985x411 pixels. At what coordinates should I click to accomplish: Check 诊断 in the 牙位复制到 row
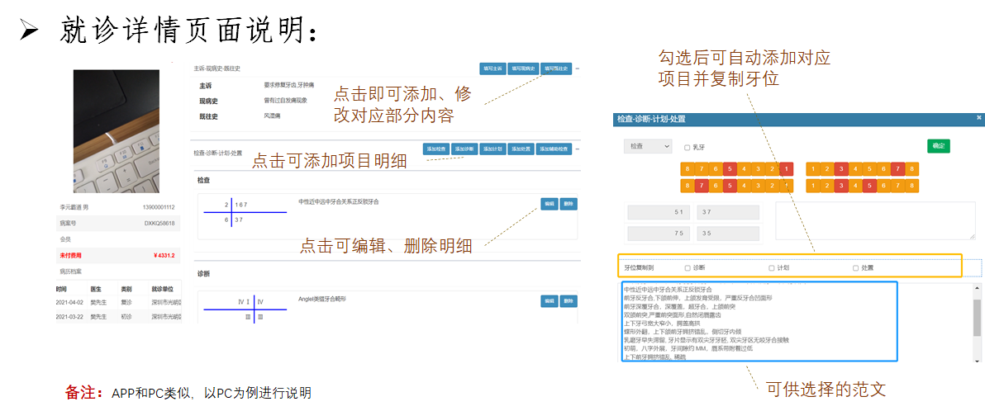(688, 267)
